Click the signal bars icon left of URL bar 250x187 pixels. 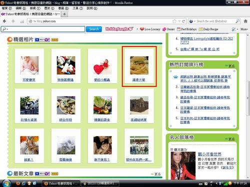coord(22,21)
